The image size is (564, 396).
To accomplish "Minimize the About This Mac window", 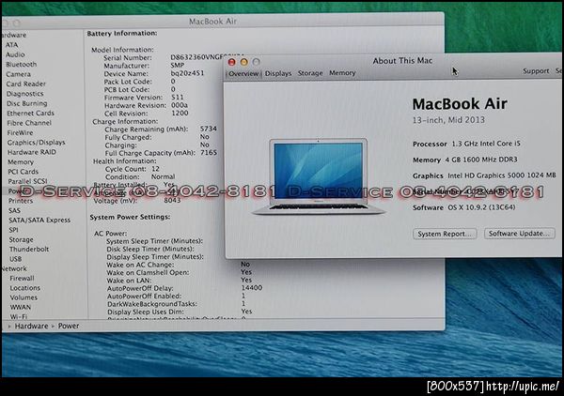I will pyautogui.click(x=243, y=62).
